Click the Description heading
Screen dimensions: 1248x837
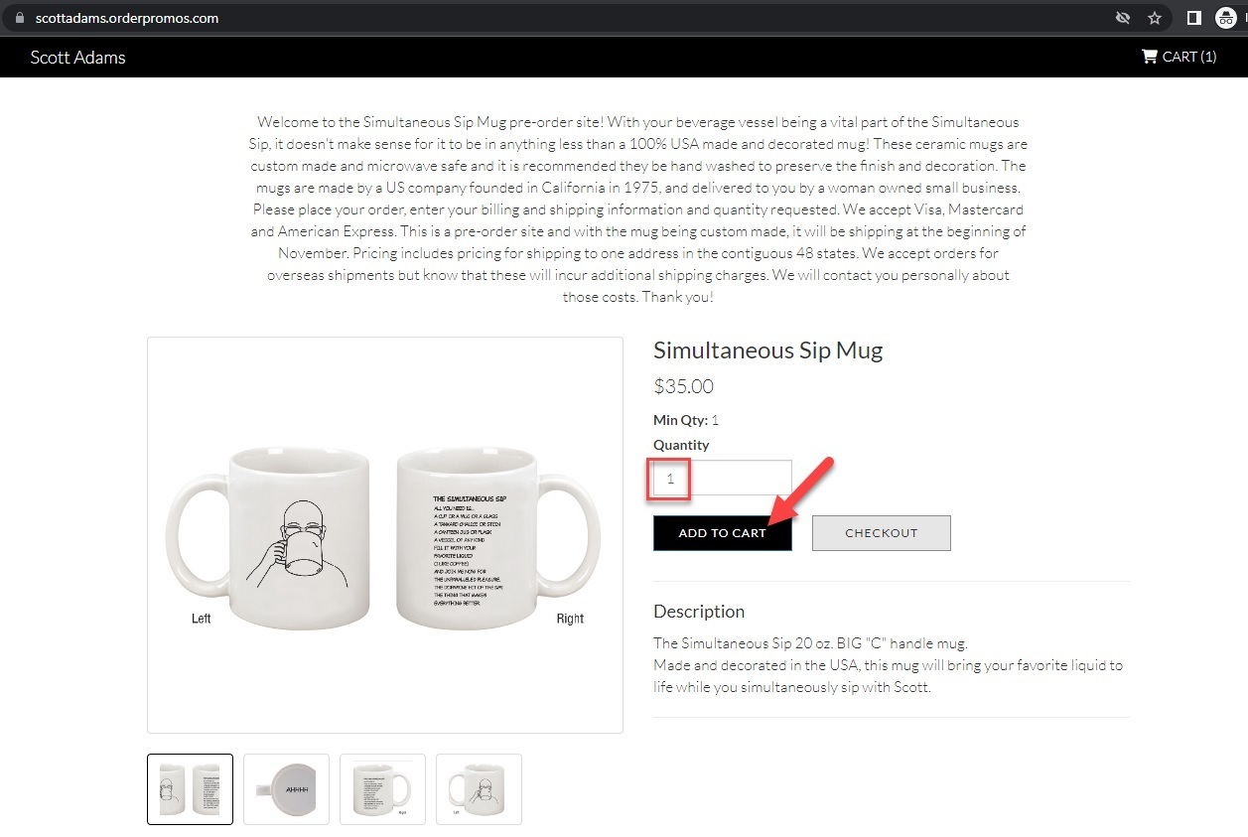pyautogui.click(x=699, y=611)
